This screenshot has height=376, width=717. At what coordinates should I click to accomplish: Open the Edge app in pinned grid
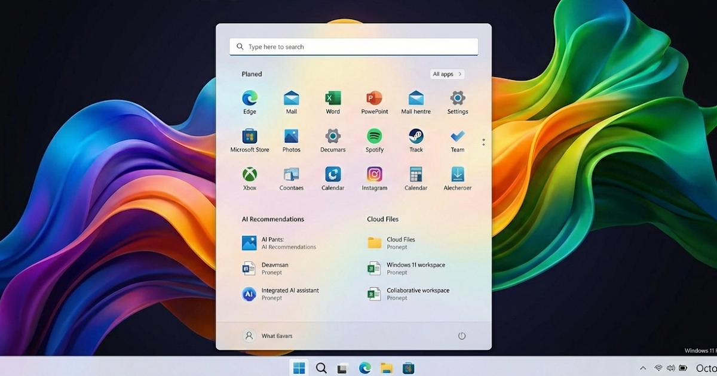tap(249, 103)
